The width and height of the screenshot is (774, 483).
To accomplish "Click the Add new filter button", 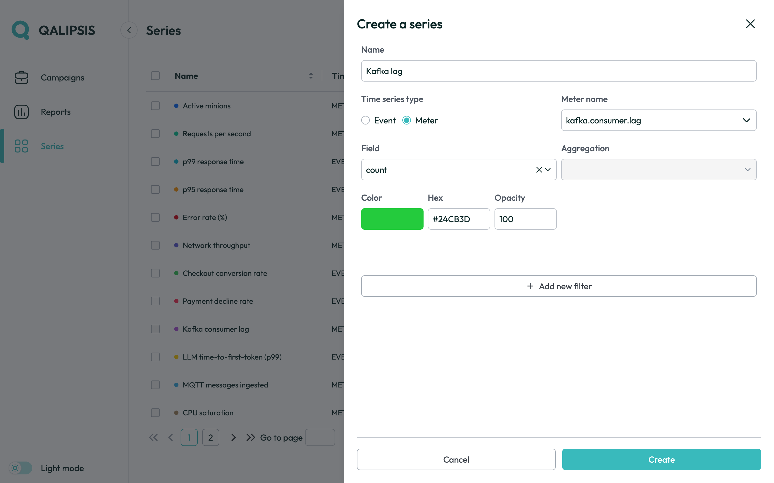I will pyautogui.click(x=559, y=286).
